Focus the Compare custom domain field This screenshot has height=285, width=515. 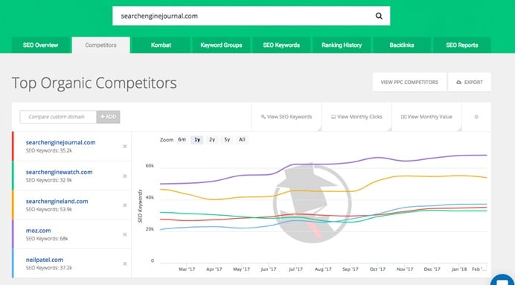click(x=58, y=117)
